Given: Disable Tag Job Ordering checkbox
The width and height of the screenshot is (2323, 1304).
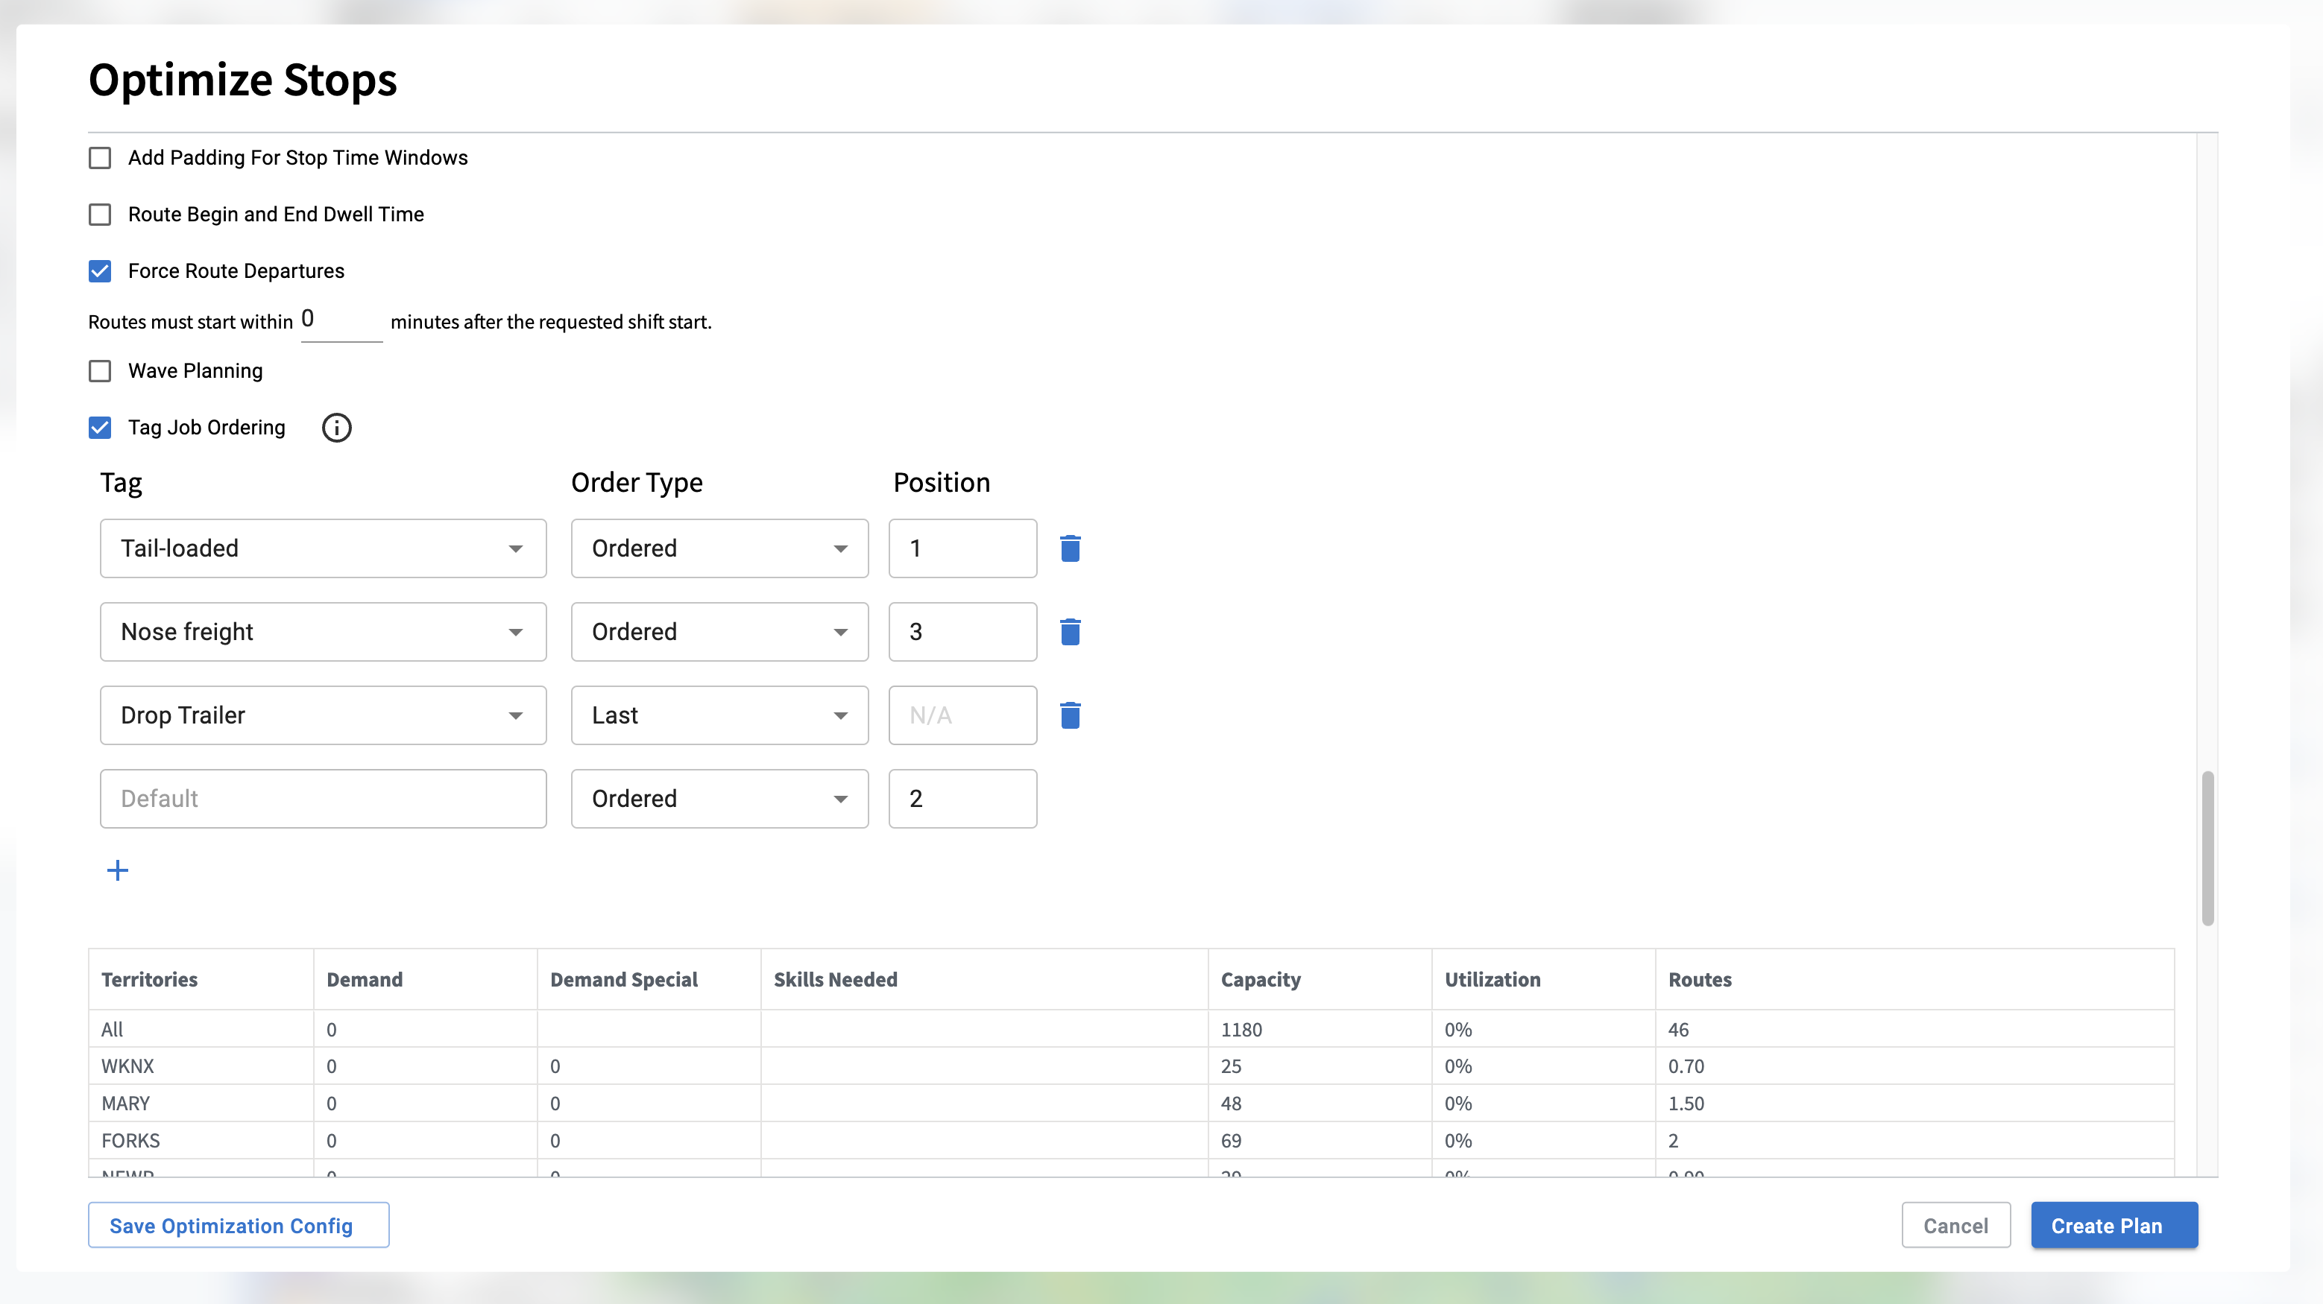Looking at the screenshot, I should tap(100, 428).
